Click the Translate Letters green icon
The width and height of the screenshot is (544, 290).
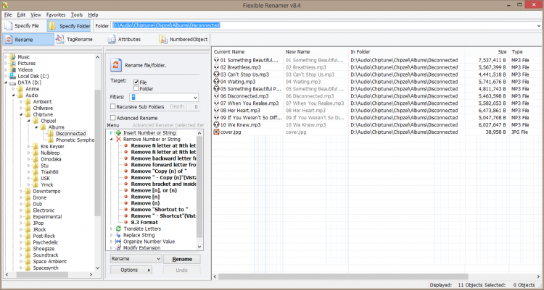tap(118, 229)
